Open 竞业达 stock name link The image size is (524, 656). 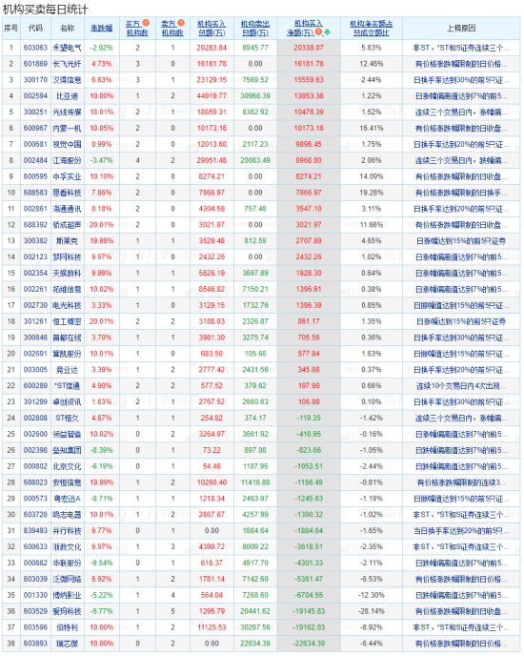67,370
